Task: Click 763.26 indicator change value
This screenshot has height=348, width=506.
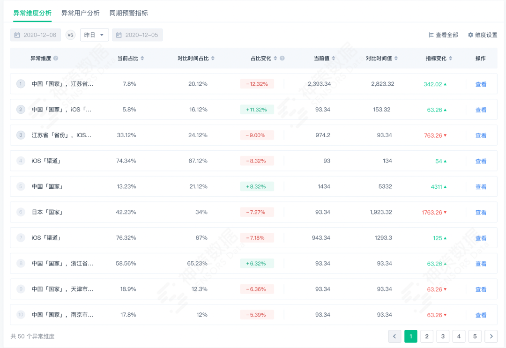Action: [x=433, y=135]
